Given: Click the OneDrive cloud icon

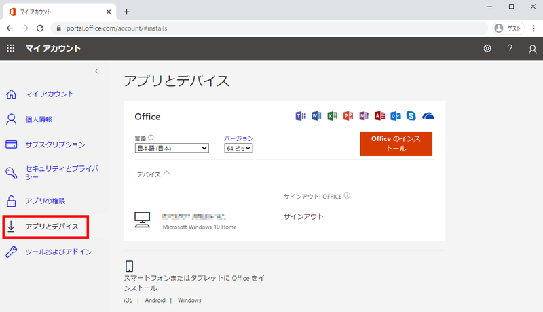Looking at the screenshot, I should pyautogui.click(x=428, y=116).
